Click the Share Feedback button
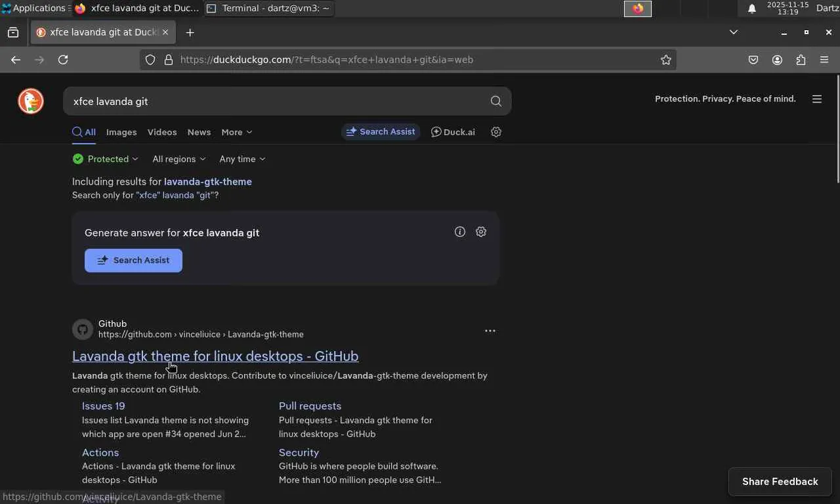Image resolution: width=840 pixels, height=504 pixels. coord(780,482)
